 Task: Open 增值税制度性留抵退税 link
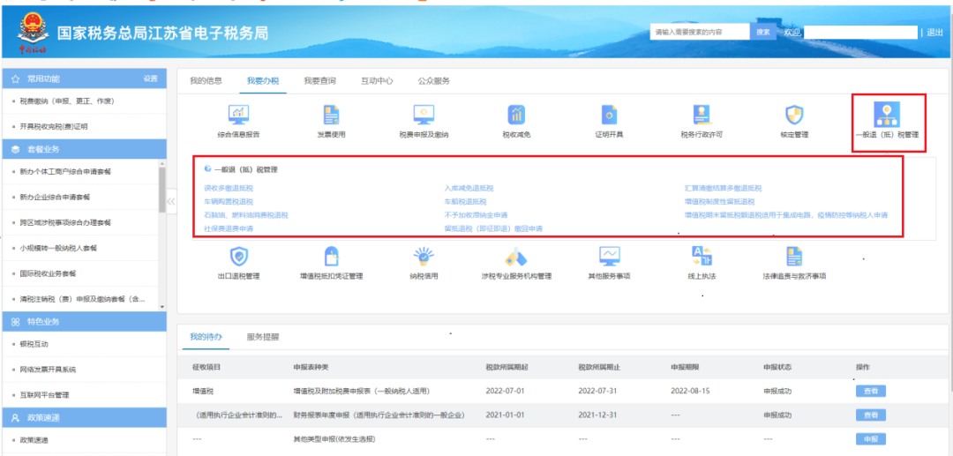click(719, 202)
